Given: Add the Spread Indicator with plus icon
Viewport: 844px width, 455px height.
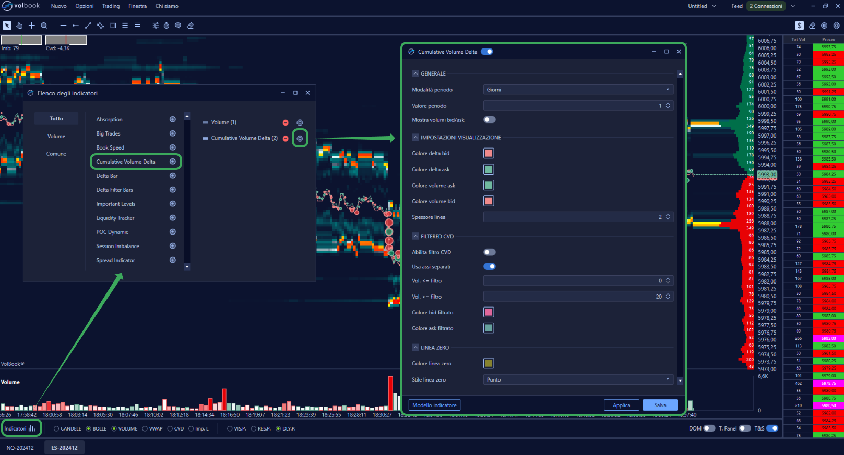Looking at the screenshot, I should click(x=173, y=260).
